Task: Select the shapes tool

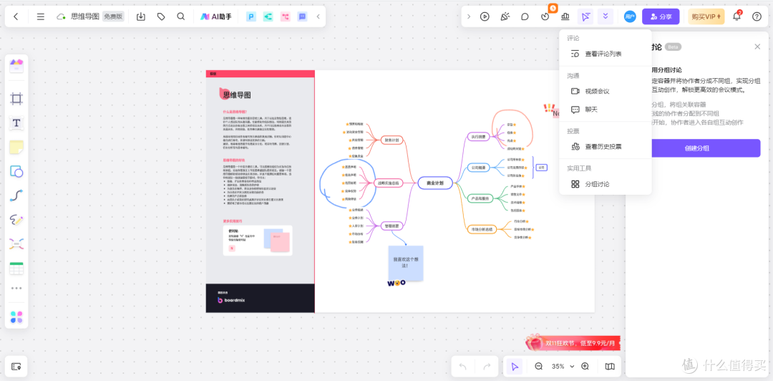Action: point(16,171)
